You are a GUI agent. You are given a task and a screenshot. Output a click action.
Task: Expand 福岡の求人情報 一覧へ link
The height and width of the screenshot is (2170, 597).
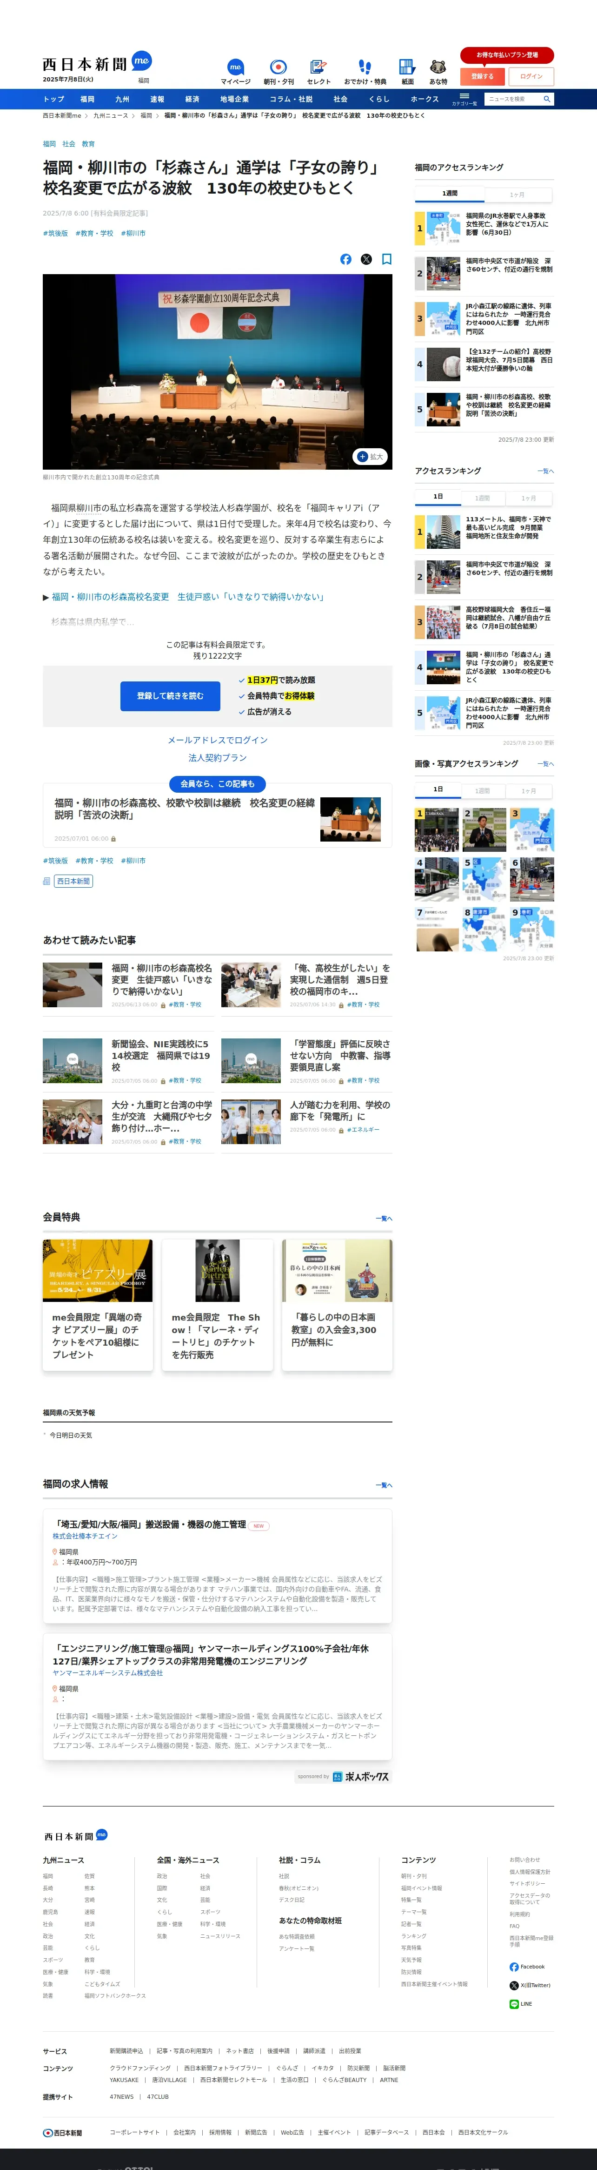[384, 1485]
